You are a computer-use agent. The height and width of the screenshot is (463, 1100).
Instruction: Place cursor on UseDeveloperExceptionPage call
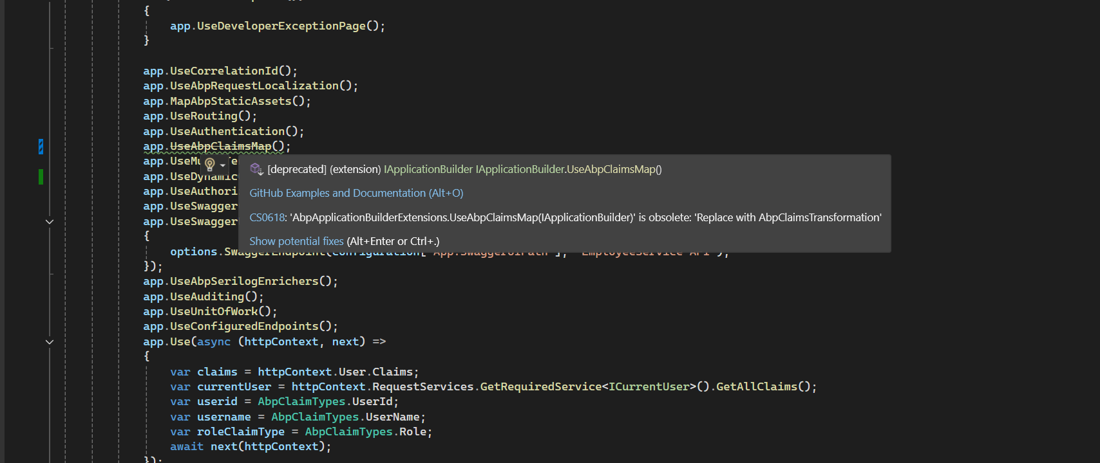click(281, 26)
